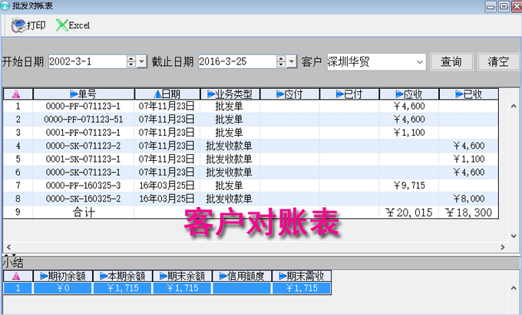
Task: Click the 小结 panel header
Action: click(12, 263)
